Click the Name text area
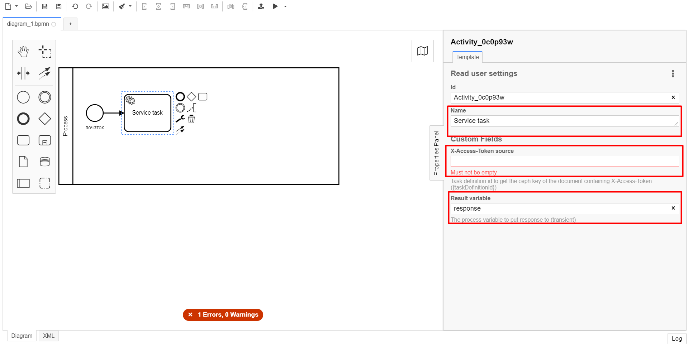This screenshot has height=346, width=688. [565, 121]
